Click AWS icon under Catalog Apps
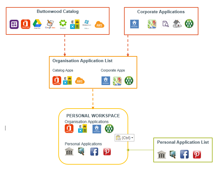 [x=80, y=81]
